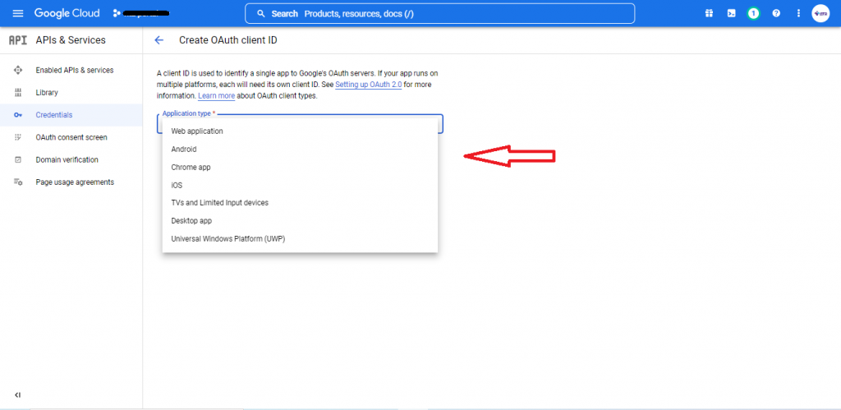
Task: Collapse the sidebar with bottom chevron
Action: [18, 395]
